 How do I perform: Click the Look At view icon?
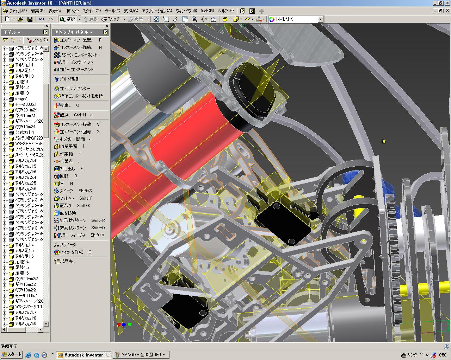[x=213, y=19]
